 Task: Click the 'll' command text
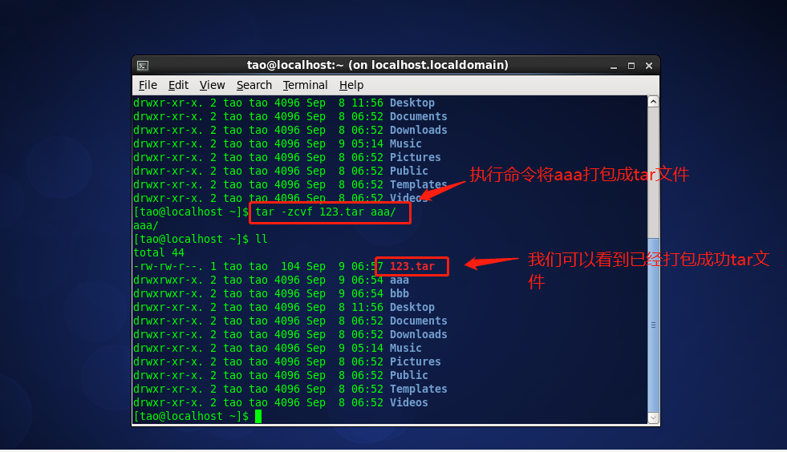(x=261, y=240)
